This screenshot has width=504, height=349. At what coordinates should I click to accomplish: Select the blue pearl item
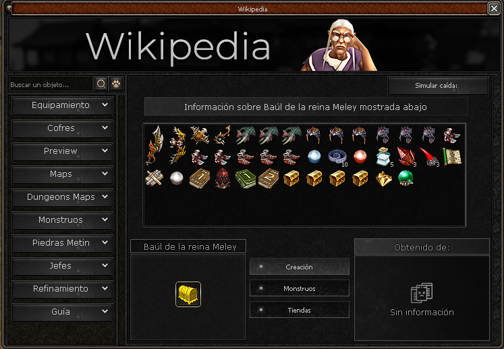pyautogui.click(x=314, y=157)
